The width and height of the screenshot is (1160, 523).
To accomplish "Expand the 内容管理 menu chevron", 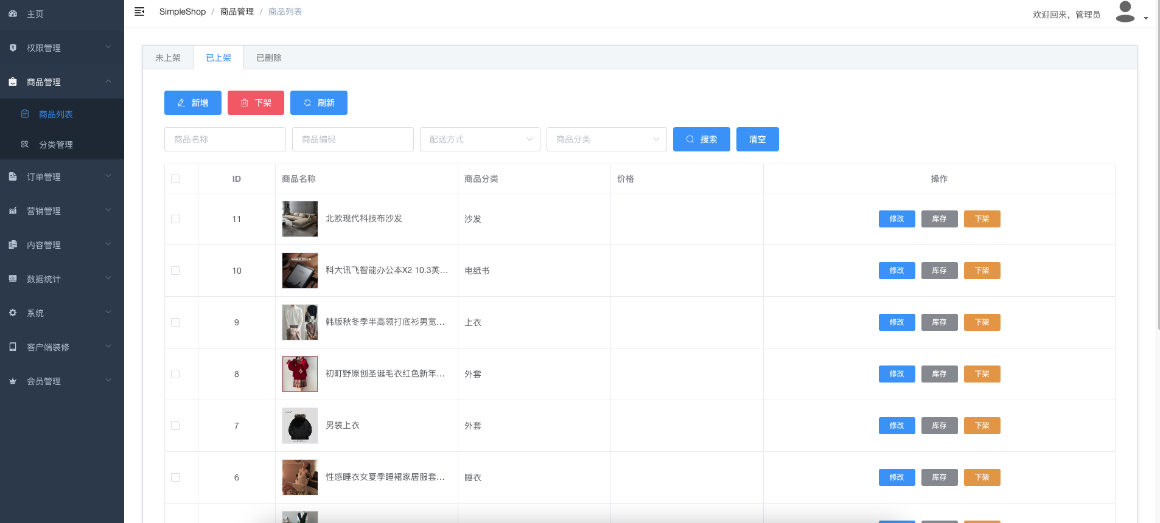I will coord(108,244).
